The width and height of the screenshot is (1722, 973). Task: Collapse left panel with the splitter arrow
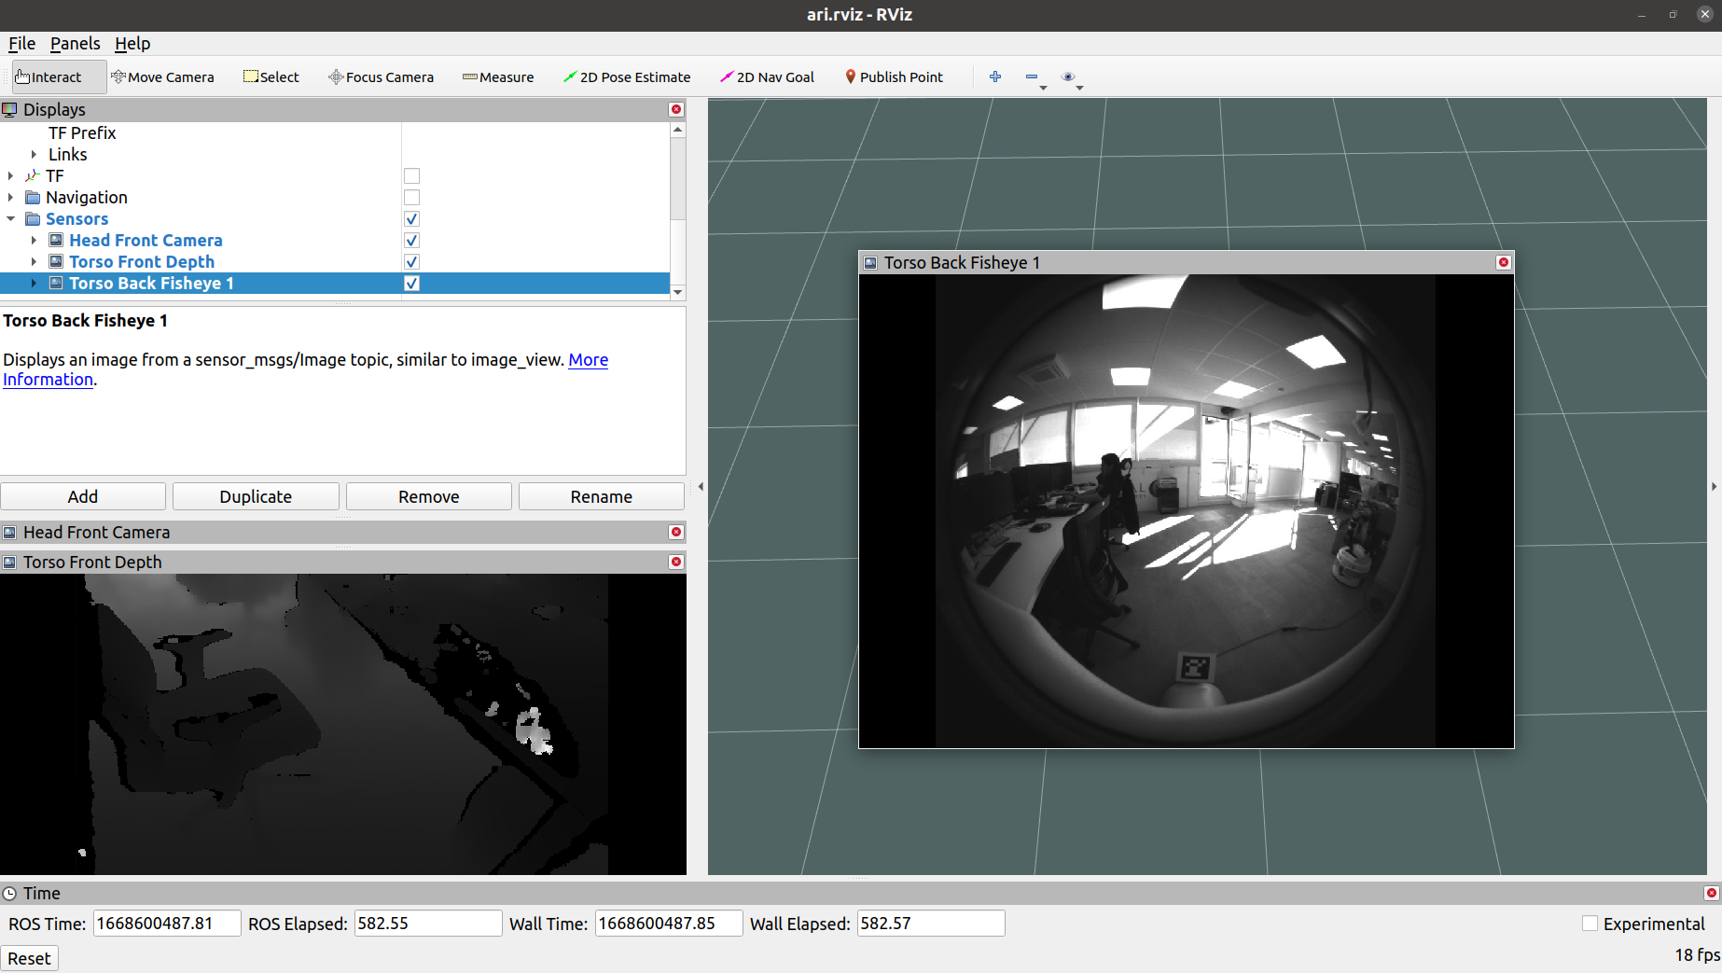[701, 486]
